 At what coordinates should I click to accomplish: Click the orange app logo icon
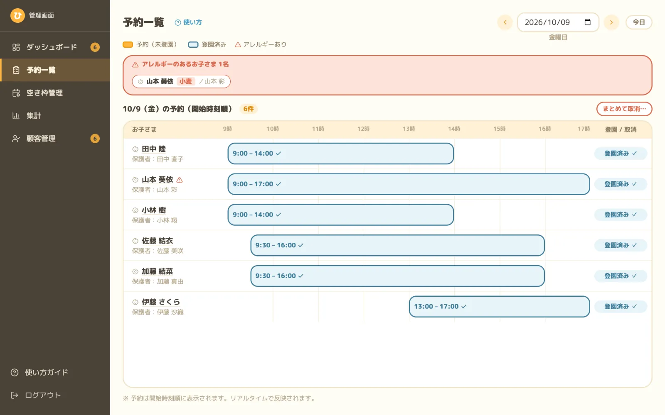click(17, 16)
